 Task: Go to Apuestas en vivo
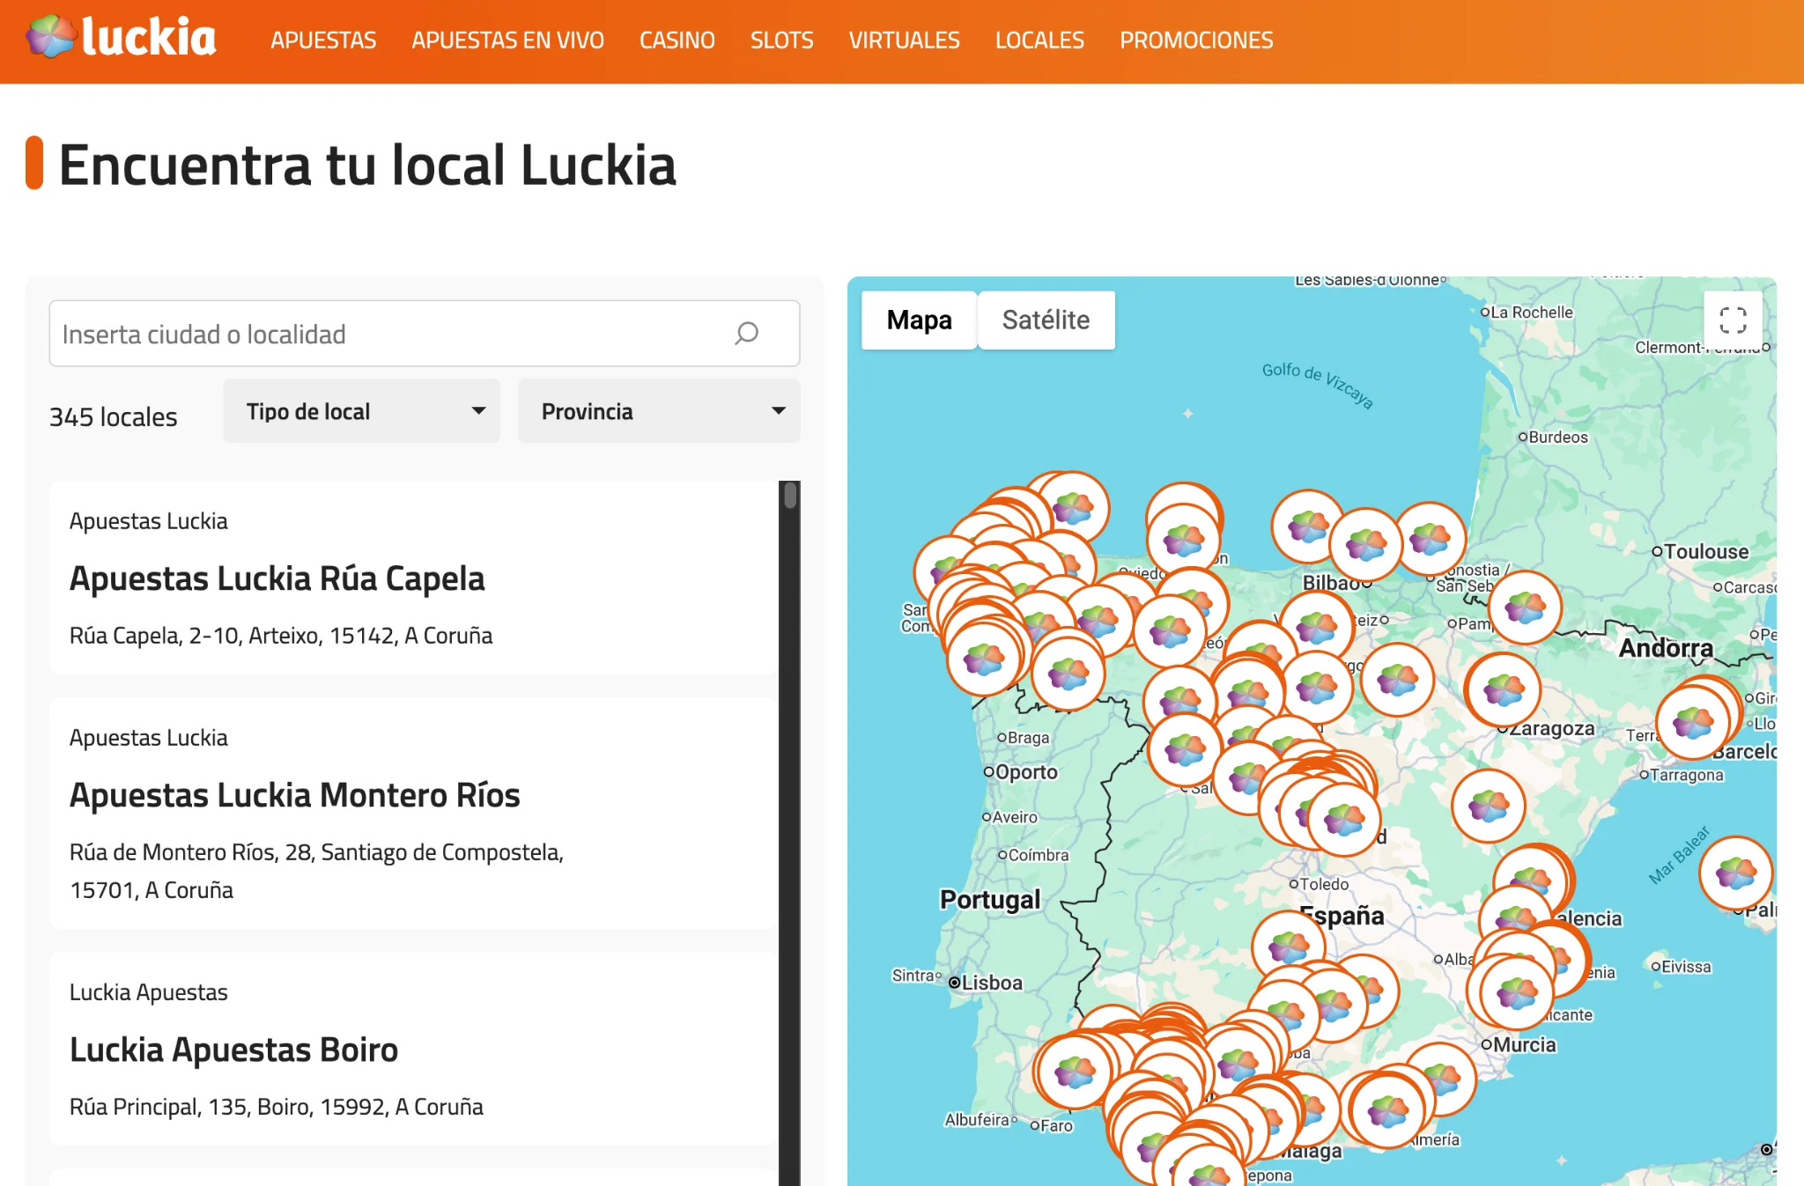click(x=508, y=41)
